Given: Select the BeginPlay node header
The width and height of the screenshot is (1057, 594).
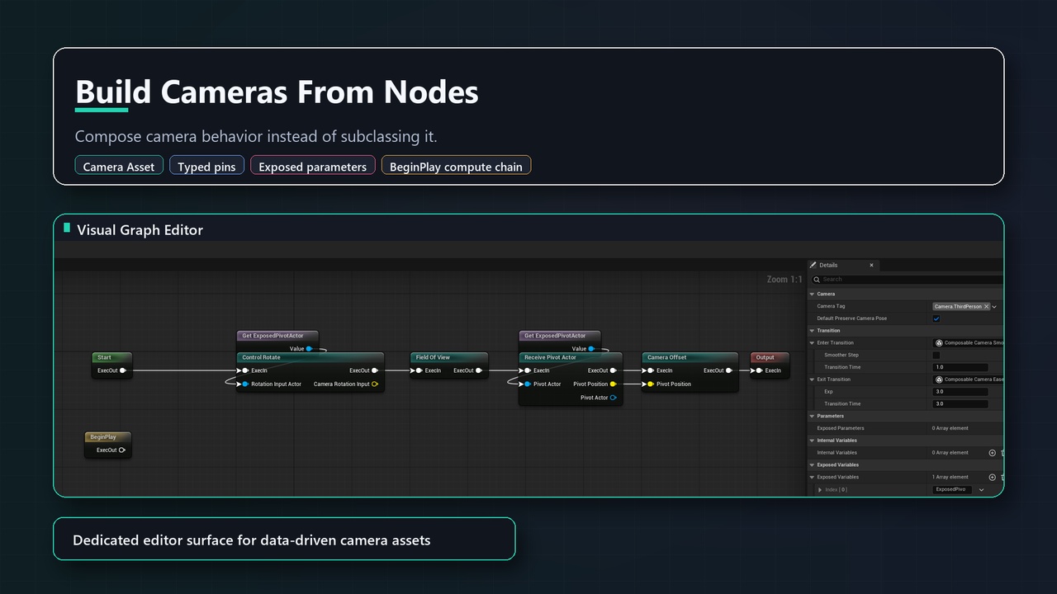Looking at the screenshot, I should (x=108, y=436).
